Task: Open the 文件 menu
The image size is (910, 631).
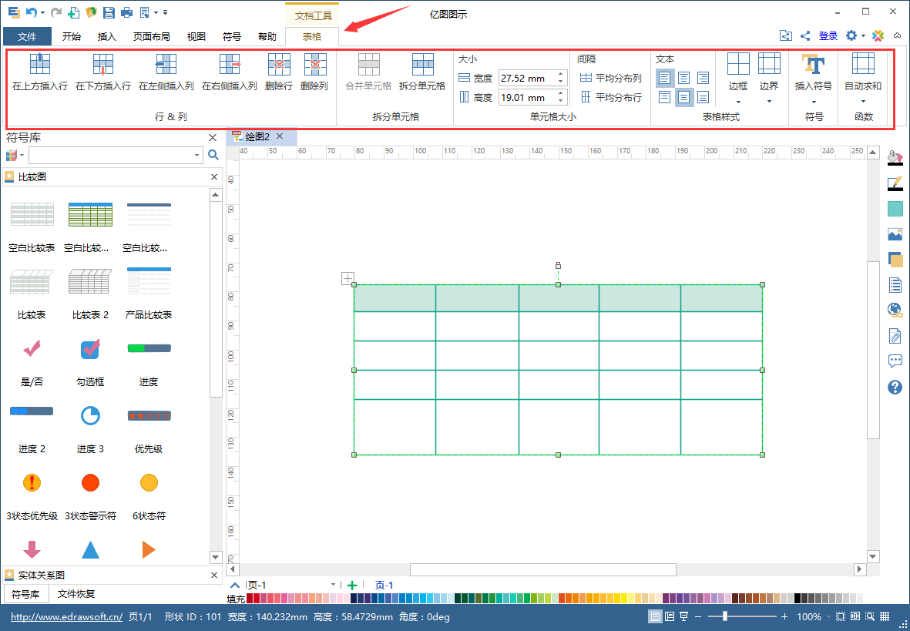Action: pyautogui.click(x=27, y=36)
